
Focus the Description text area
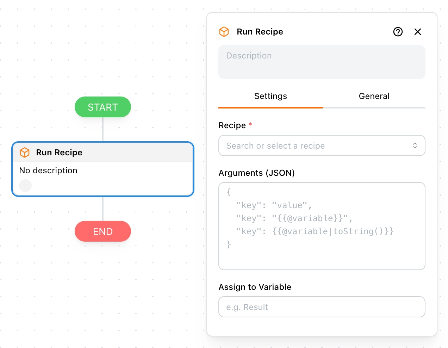[x=322, y=62]
